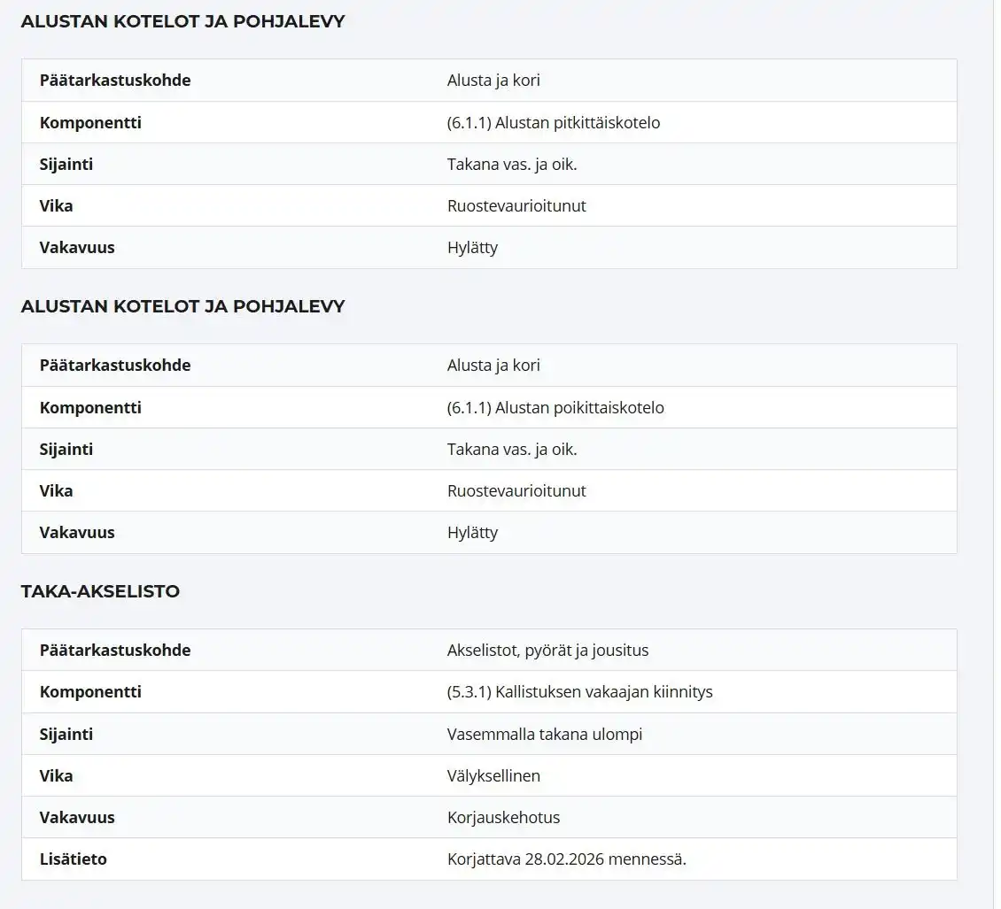The image size is (1001, 909).
Task: Select "Ruostevaurioitunut" in the first table
Action: pos(516,206)
